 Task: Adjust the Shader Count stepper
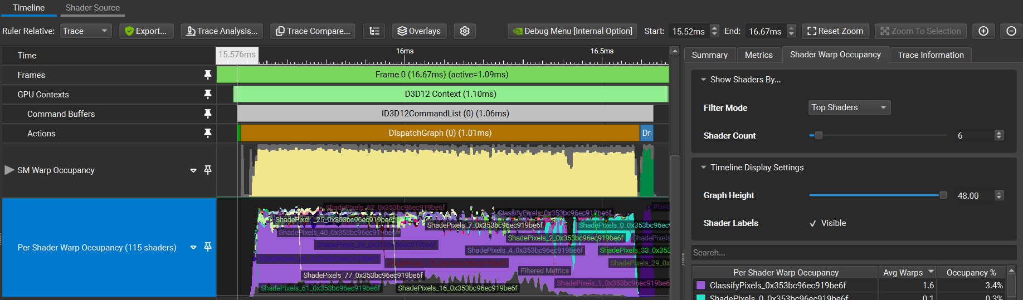[999, 135]
